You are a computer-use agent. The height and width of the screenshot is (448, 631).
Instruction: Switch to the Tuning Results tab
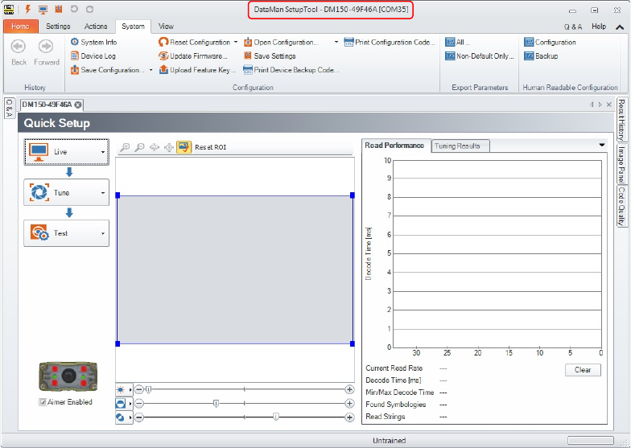pos(457,146)
